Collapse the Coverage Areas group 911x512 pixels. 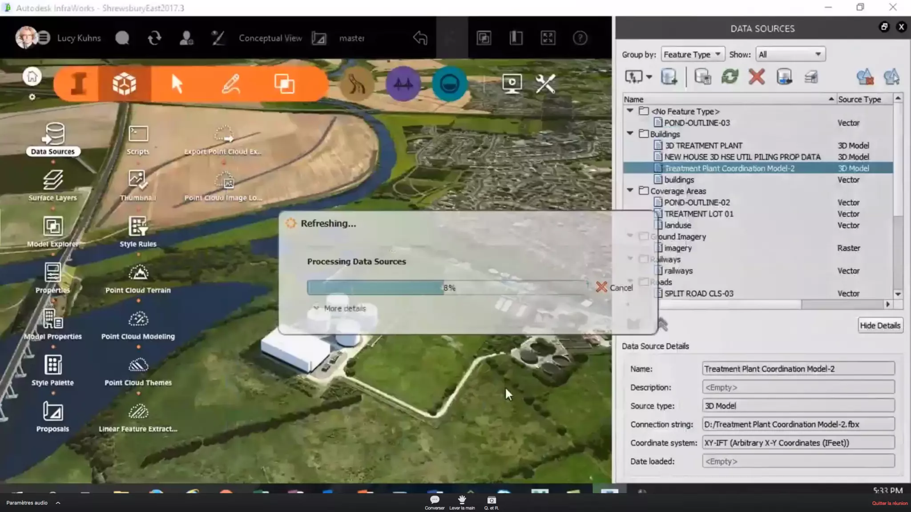(630, 190)
